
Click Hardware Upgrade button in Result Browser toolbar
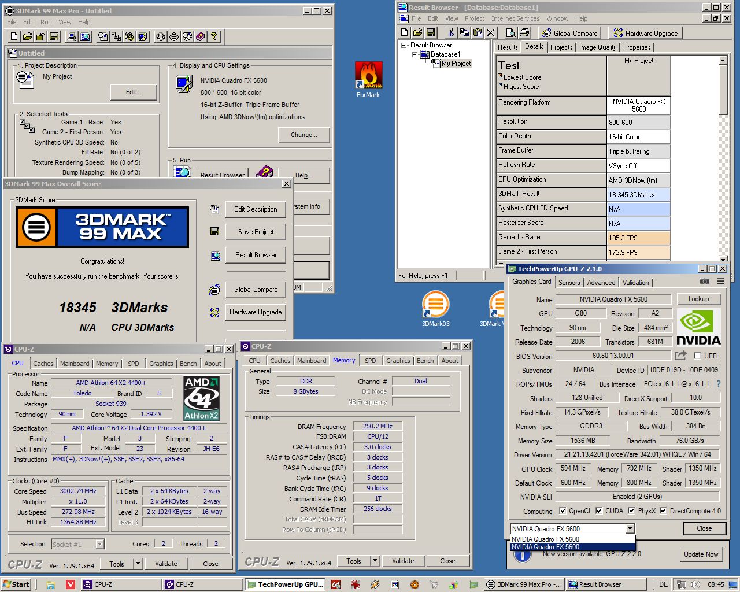coord(646,33)
